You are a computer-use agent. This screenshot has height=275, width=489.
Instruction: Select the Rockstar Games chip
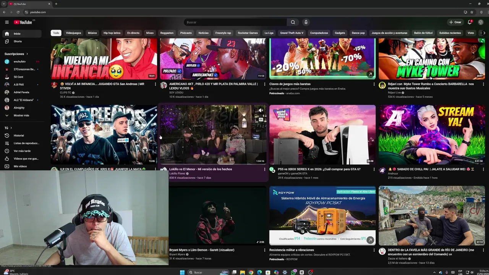[248, 33]
